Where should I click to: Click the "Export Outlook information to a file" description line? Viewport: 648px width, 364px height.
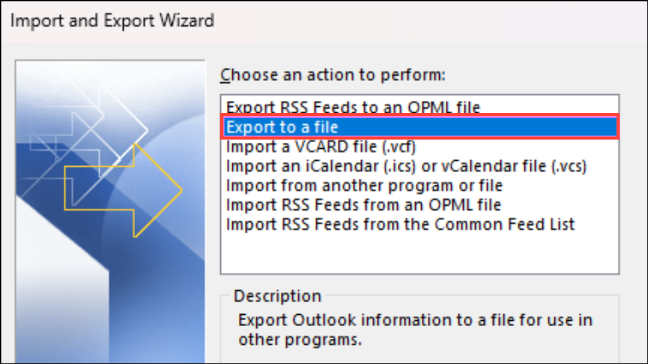(415, 320)
